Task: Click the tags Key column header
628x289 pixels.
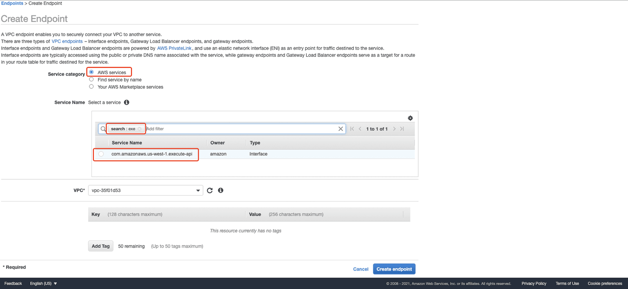Action: [x=96, y=214]
